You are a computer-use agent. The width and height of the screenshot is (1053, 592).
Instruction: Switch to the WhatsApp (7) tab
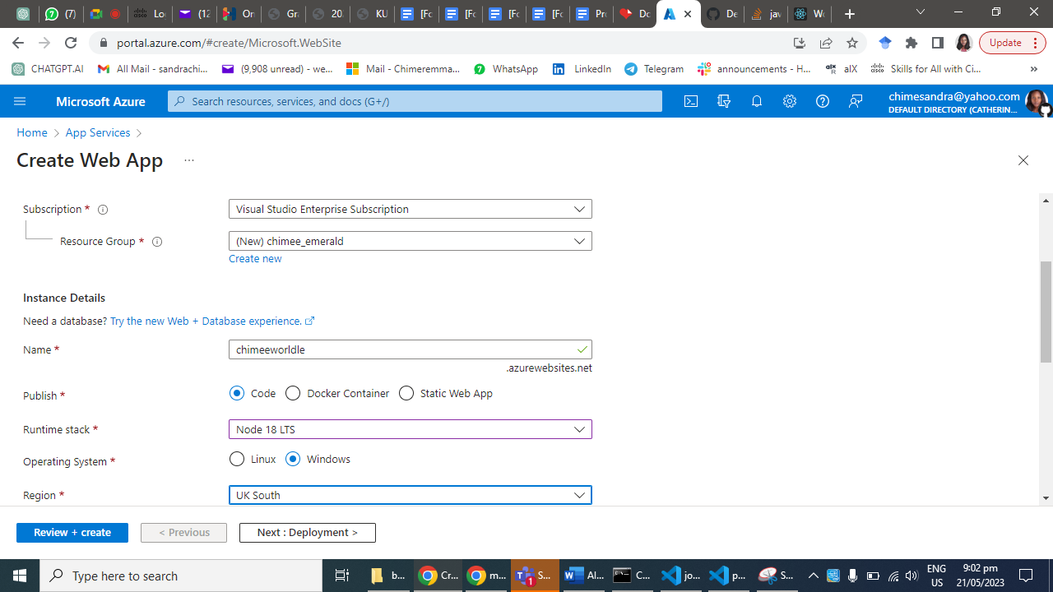60,14
